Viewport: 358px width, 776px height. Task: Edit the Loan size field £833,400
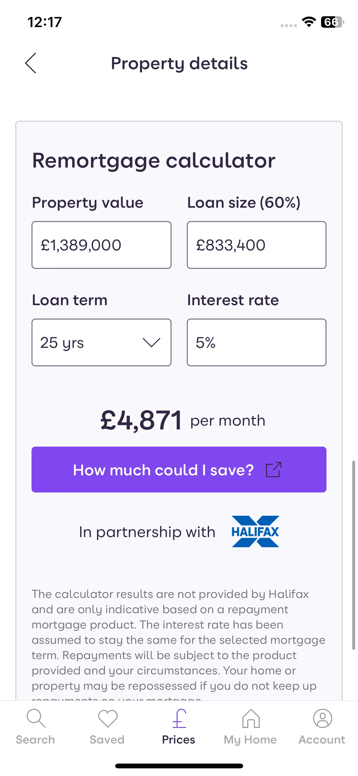[x=256, y=245]
